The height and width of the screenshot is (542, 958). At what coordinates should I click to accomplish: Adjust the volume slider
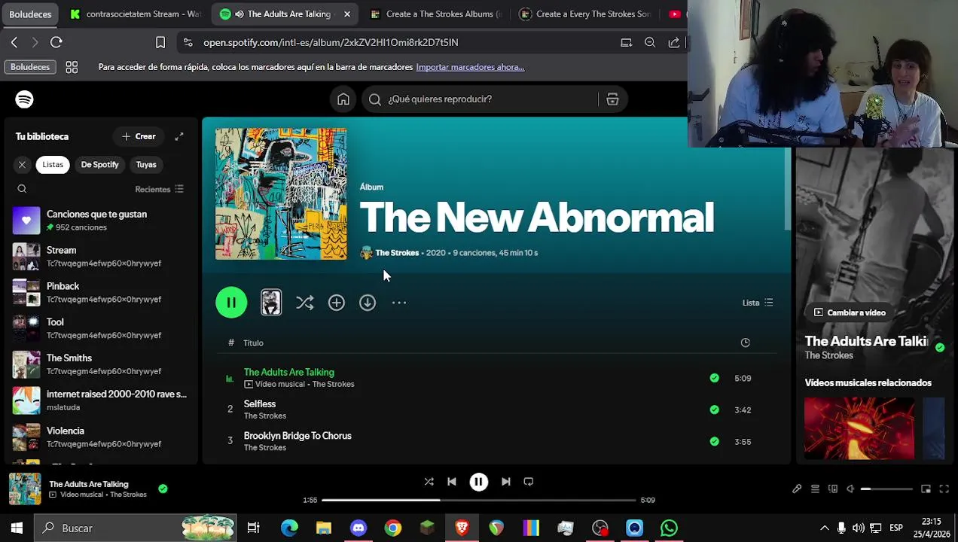click(x=886, y=489)
